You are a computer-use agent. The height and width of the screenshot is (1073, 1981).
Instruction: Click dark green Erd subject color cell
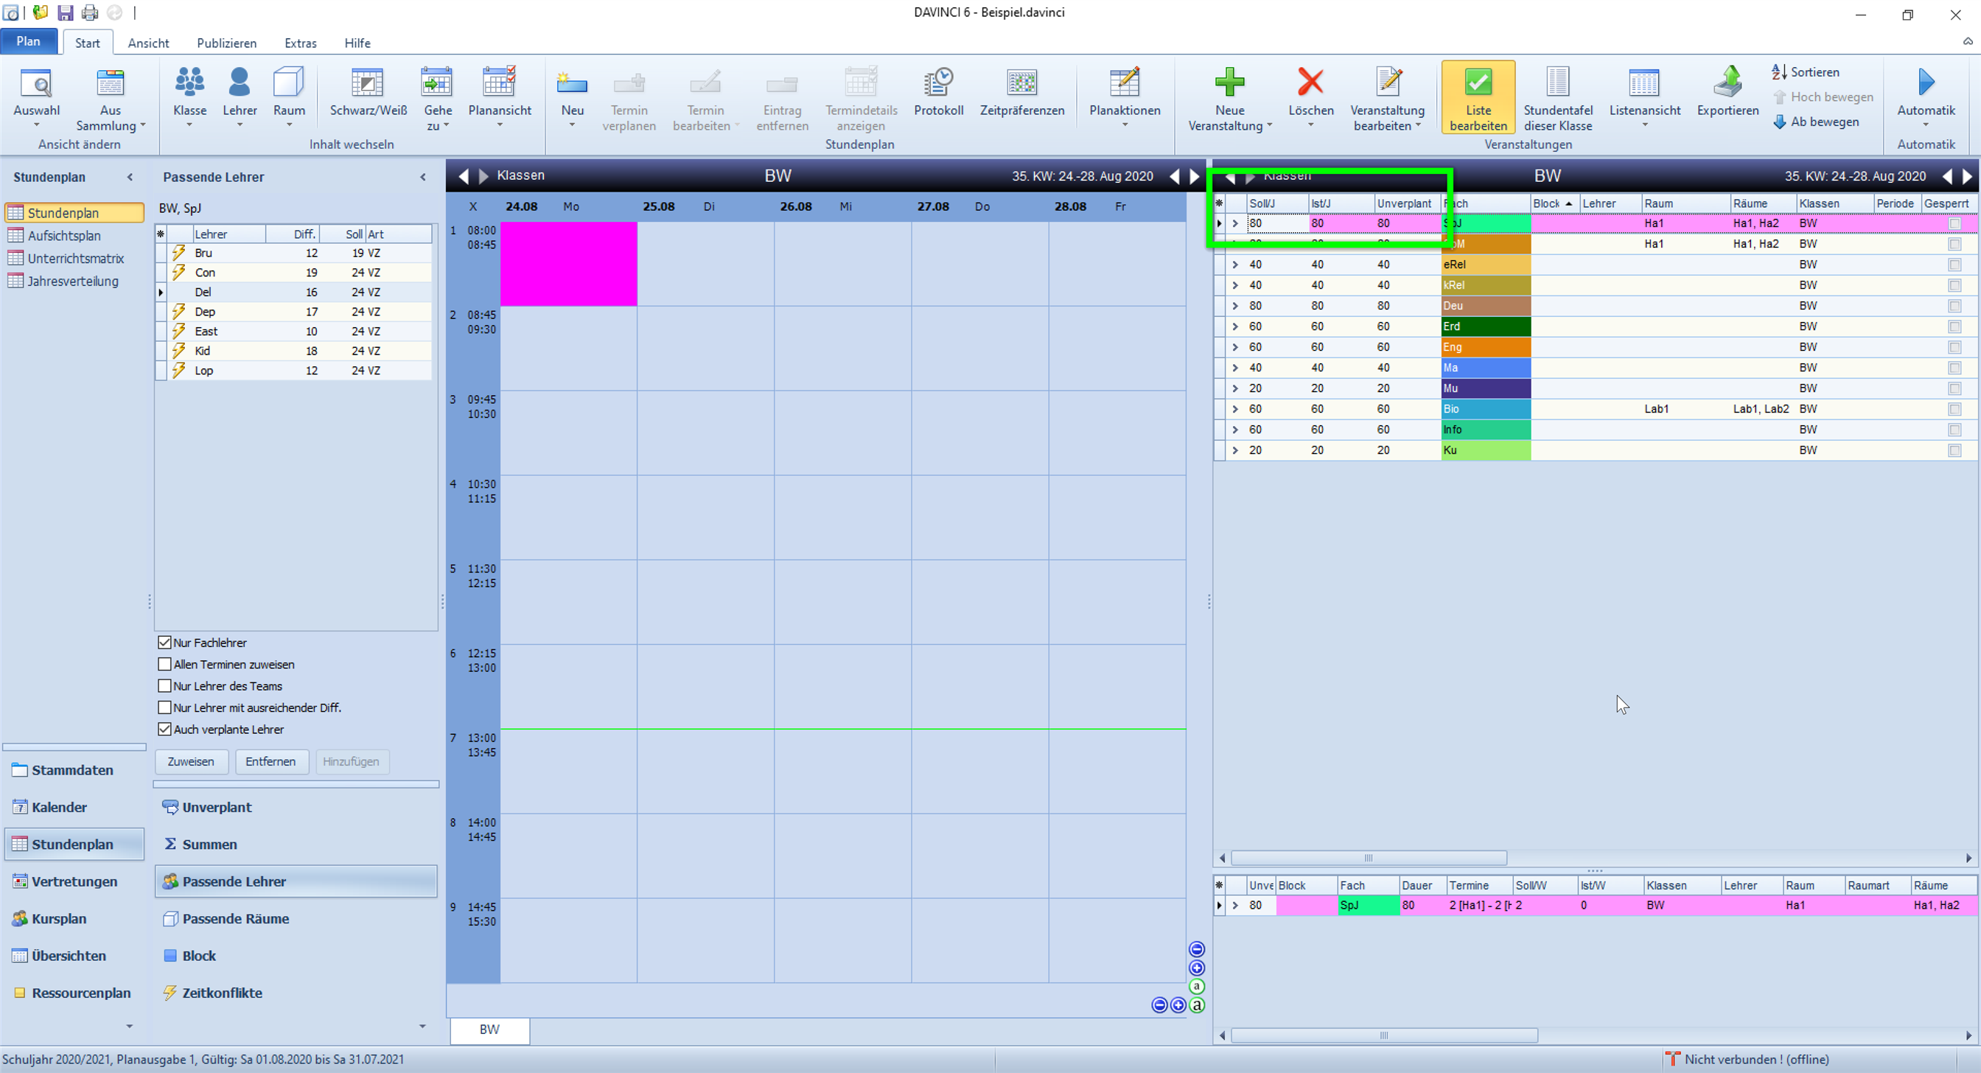click(x=1486, y=327)
